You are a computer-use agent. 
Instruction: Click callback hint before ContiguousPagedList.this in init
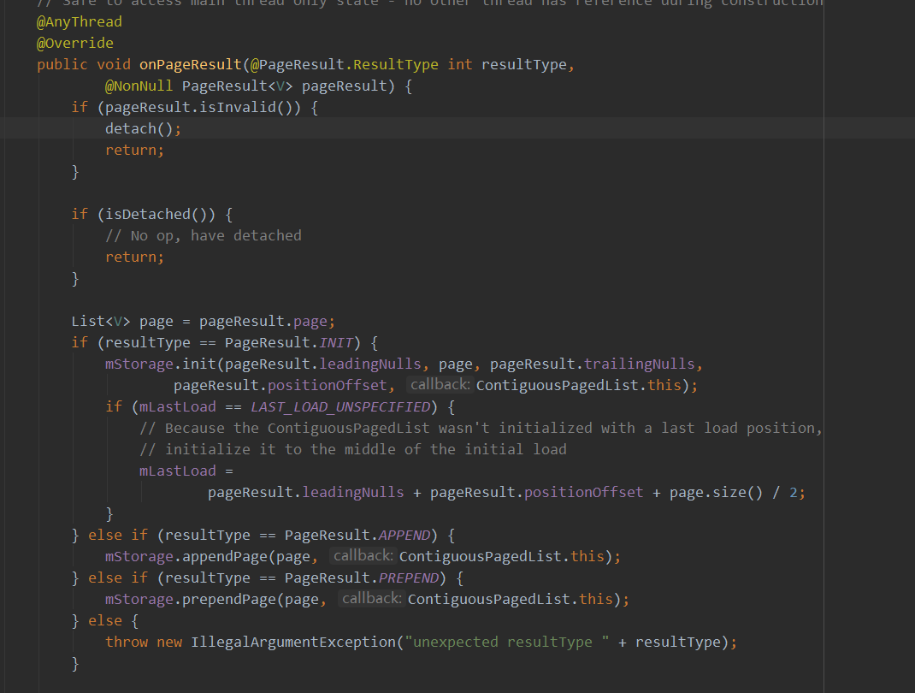[x=440, y=385]
